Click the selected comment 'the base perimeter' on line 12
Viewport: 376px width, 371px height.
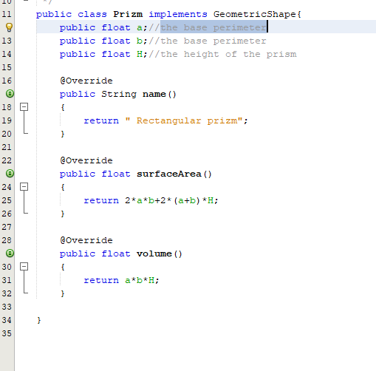(213, 27)
